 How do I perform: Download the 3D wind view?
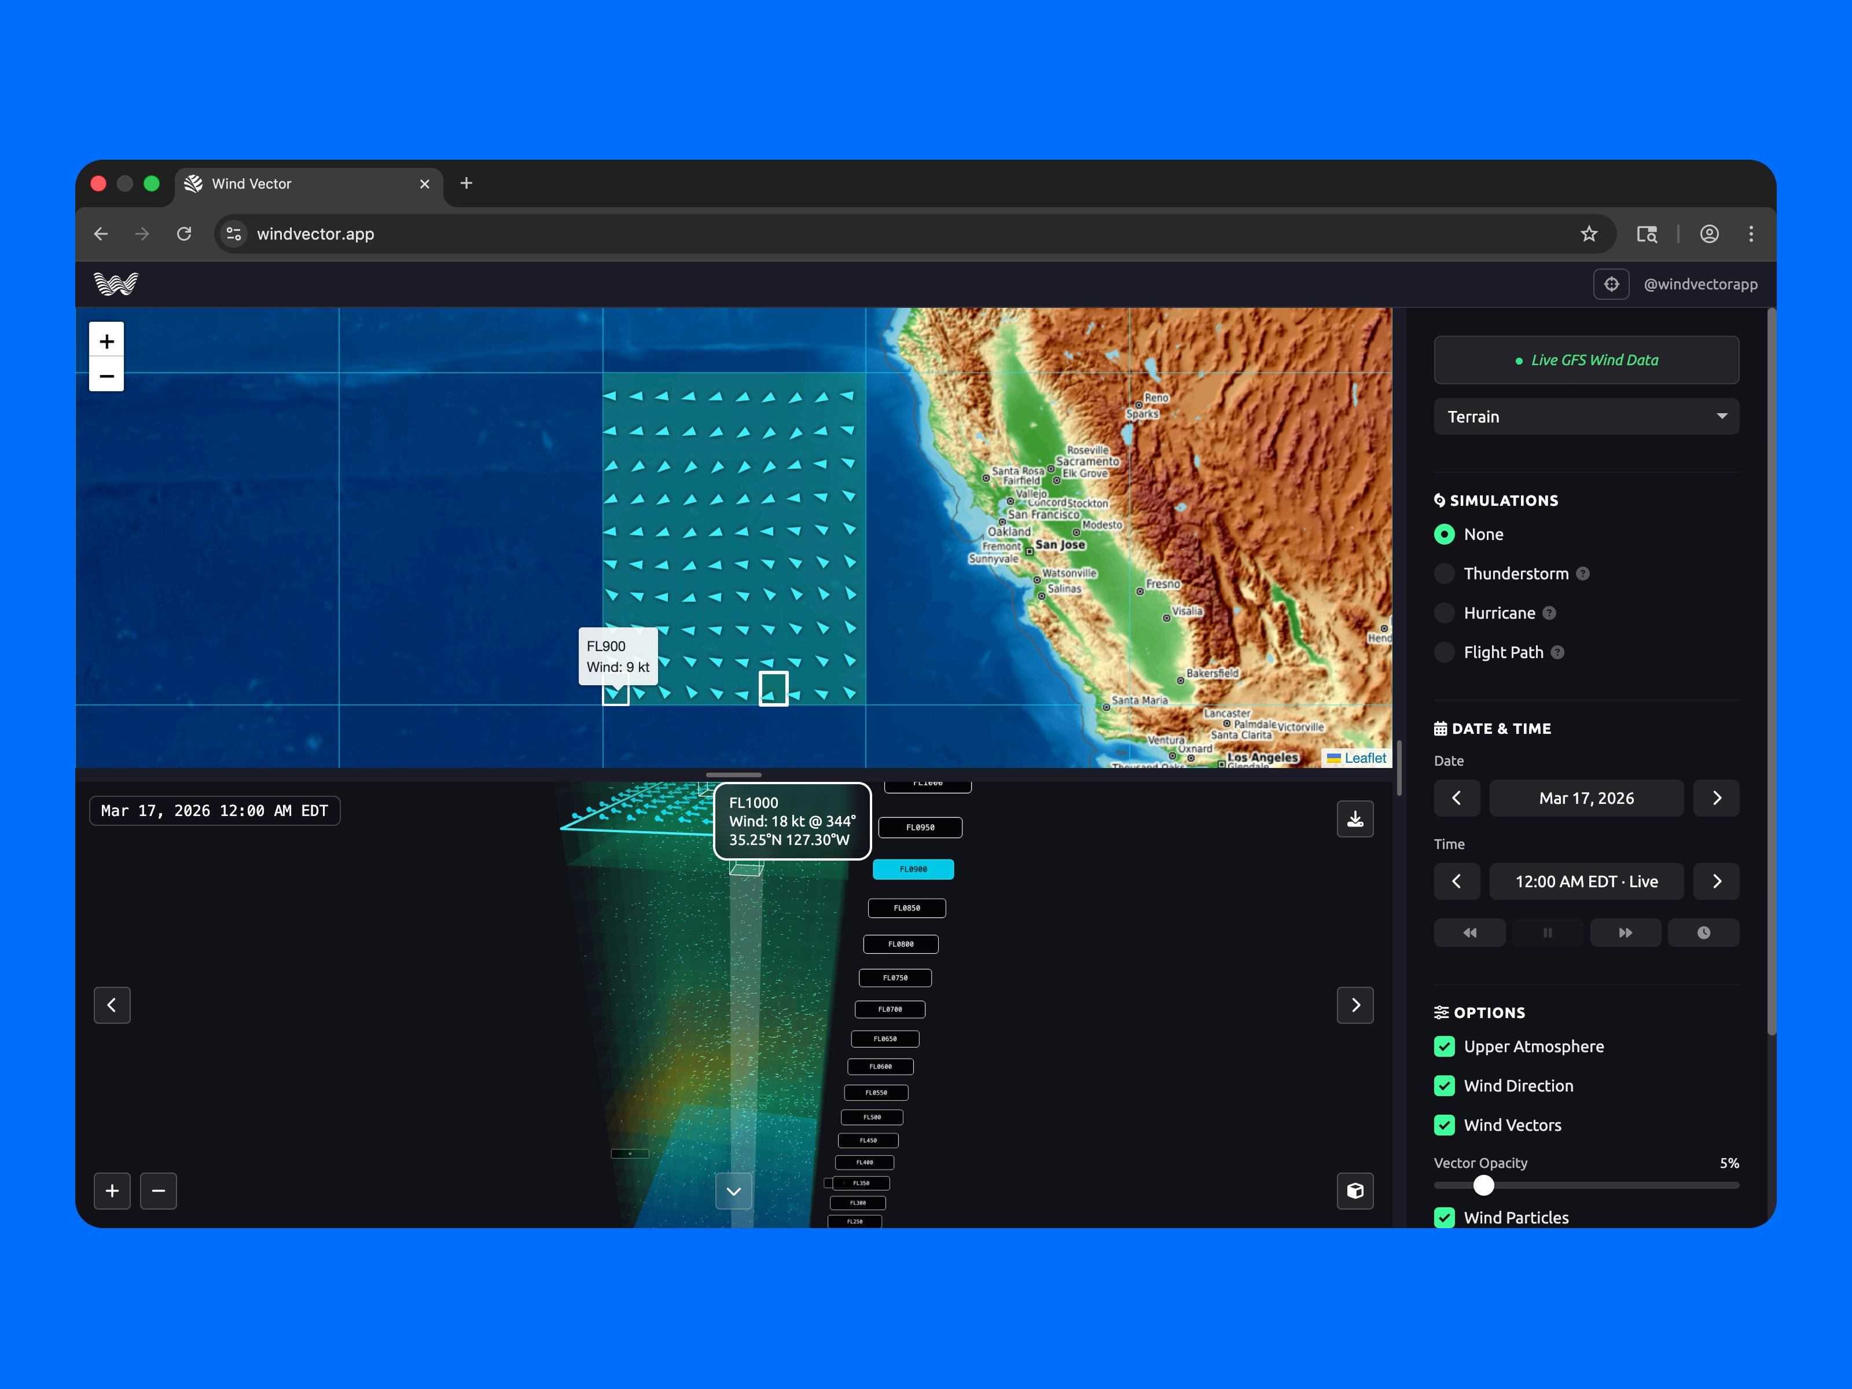coord(1355,819)
